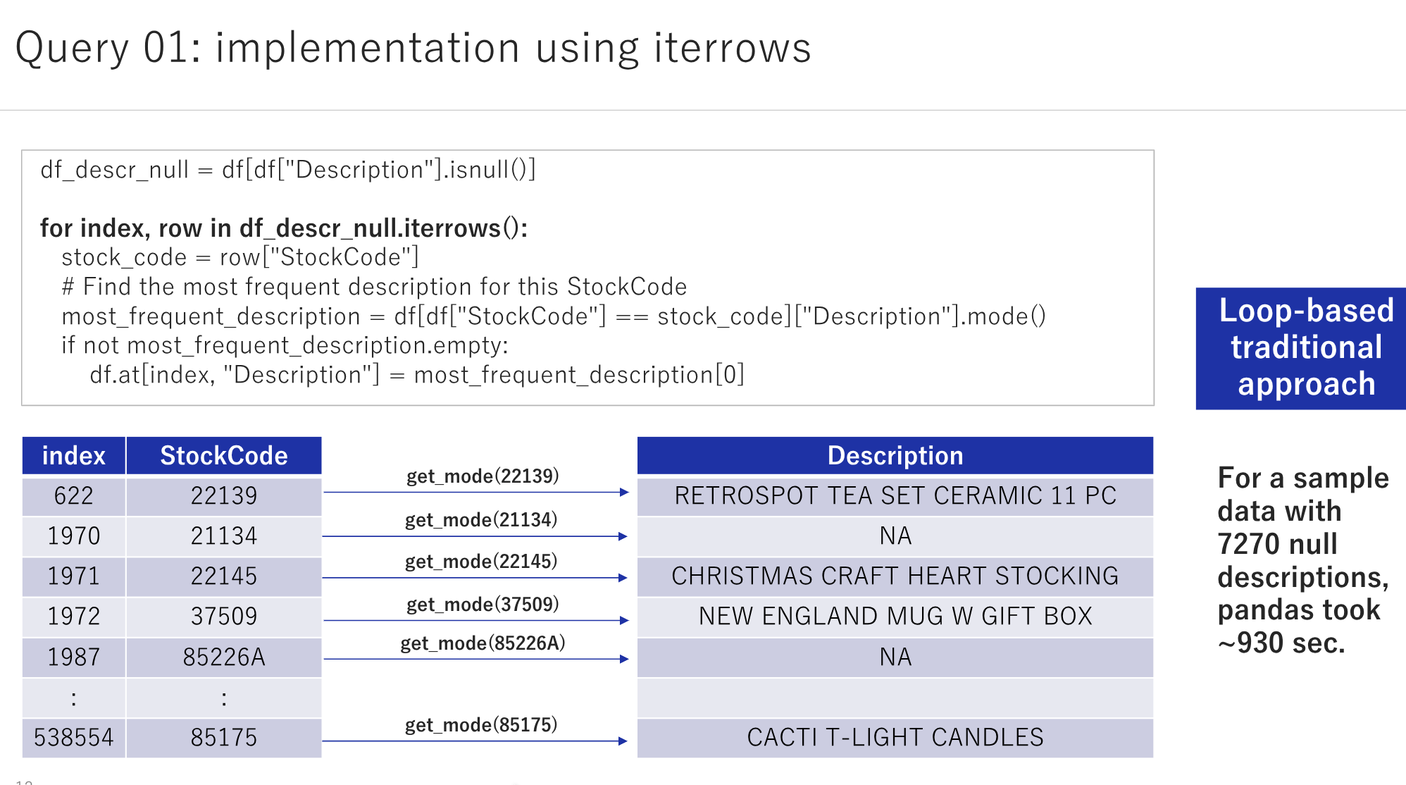Select the df_descr_null assignment line

pos(289,169)
